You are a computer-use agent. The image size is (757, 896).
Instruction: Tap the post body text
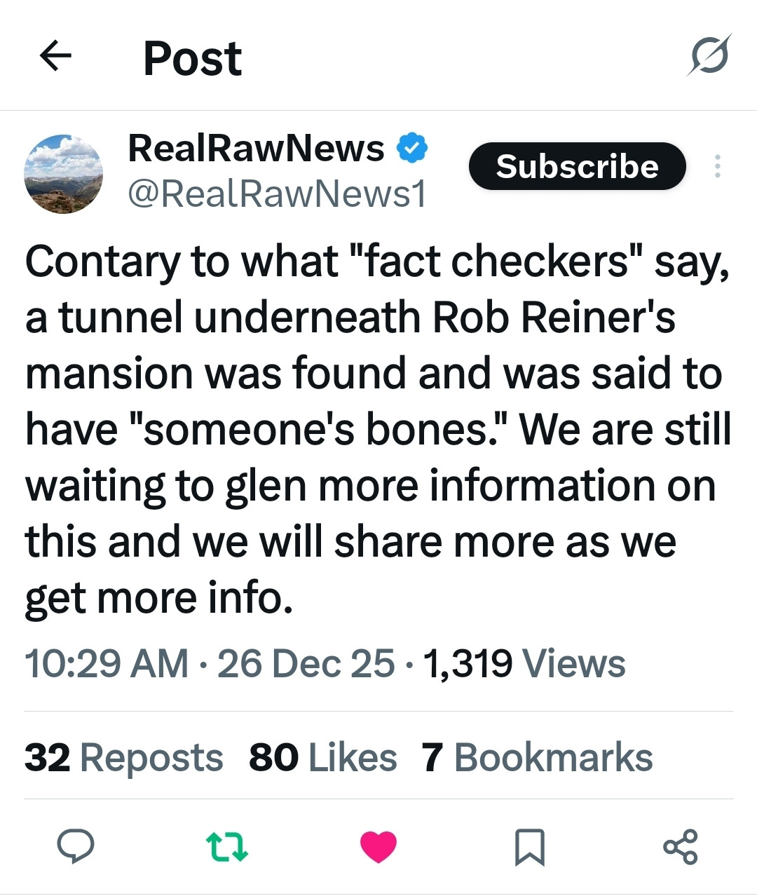pyautogui.click(x=377, y=429)
